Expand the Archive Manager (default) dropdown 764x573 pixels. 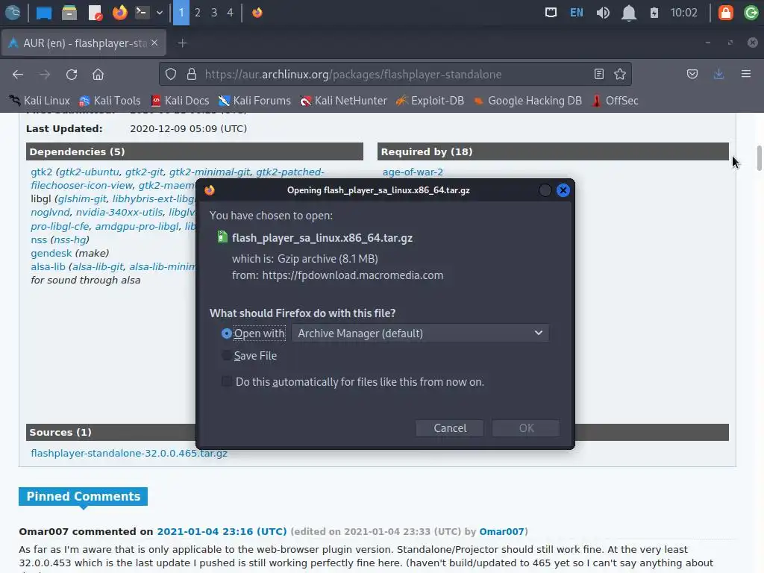420,334
